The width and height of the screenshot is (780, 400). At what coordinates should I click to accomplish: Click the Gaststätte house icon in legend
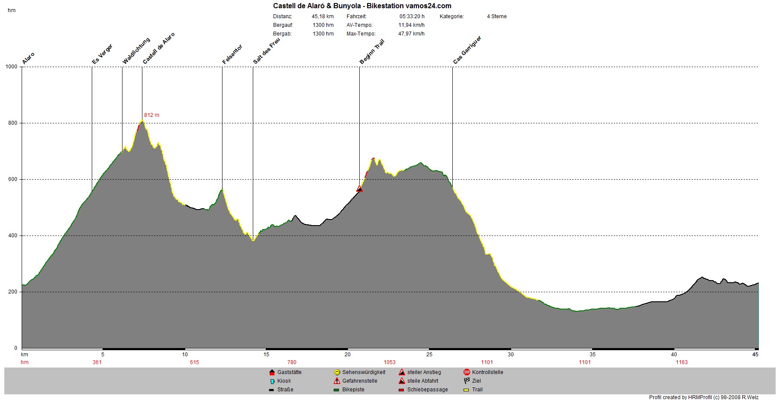(x=272, y=372)
